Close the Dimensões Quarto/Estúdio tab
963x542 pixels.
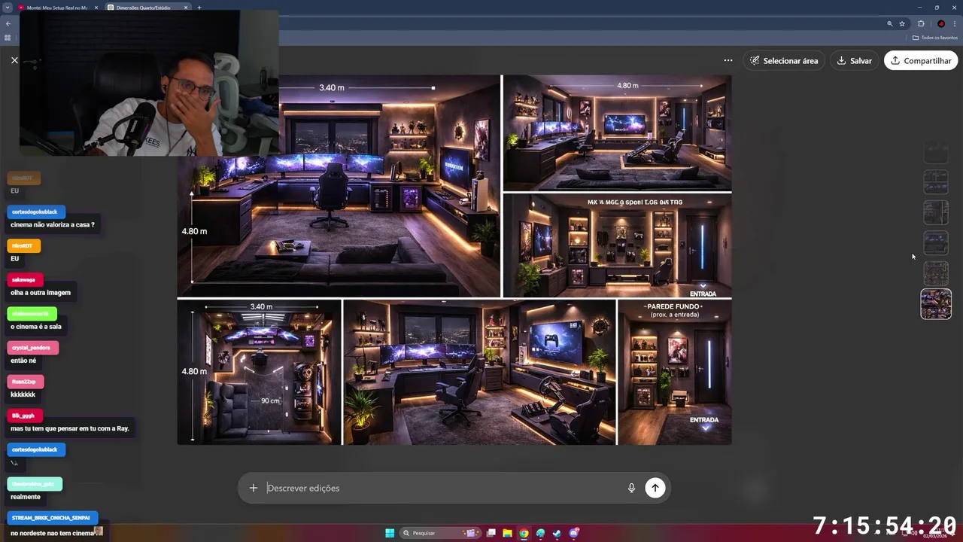click(186, 8)
